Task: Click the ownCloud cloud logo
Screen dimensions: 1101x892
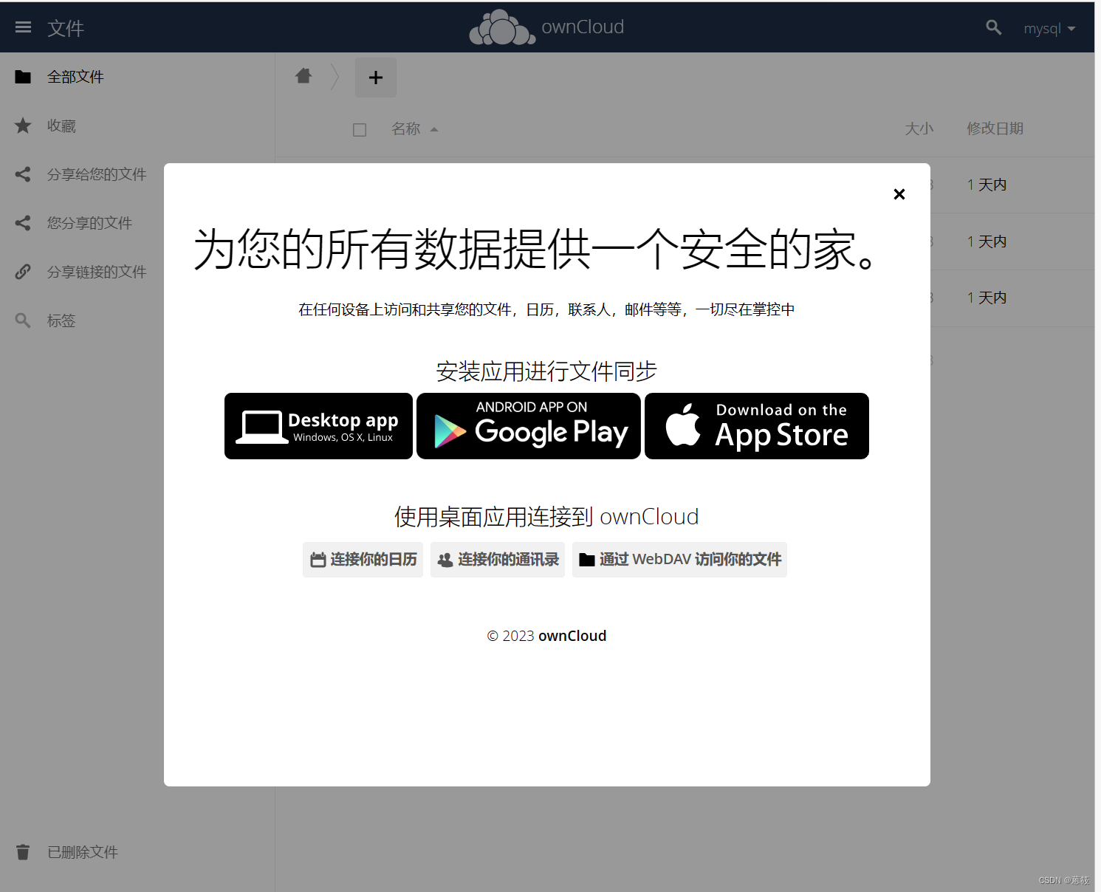Action: click(502, 27)
